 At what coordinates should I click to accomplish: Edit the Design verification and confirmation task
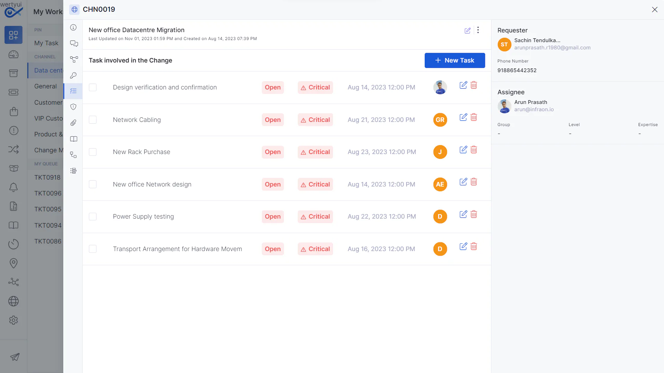[463, 85]
